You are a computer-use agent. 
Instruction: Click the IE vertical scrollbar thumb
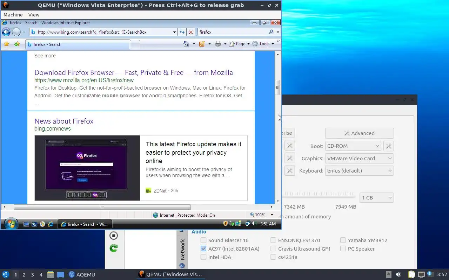pos(278,87)
